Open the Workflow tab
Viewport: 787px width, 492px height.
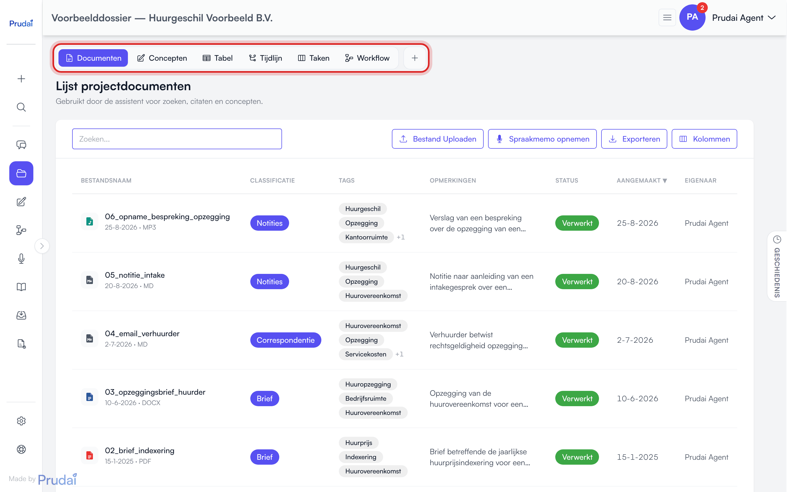point(367,58)
